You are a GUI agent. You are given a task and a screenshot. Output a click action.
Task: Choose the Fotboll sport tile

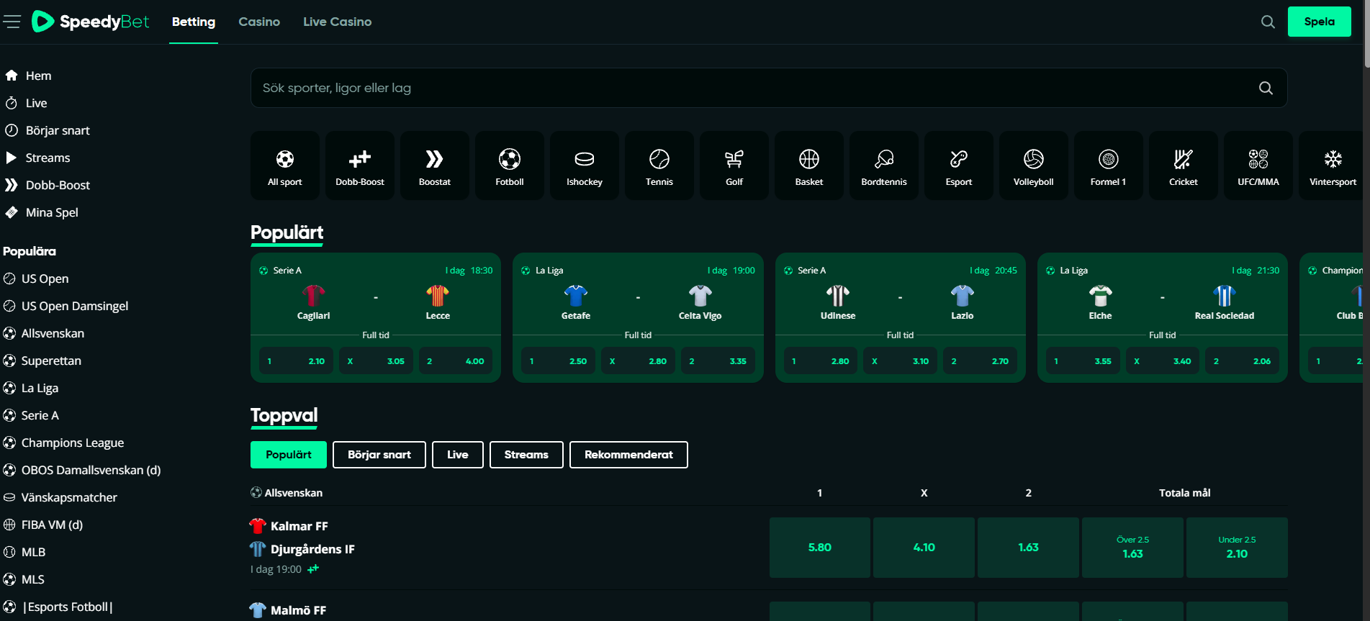[x=510, y=166]
